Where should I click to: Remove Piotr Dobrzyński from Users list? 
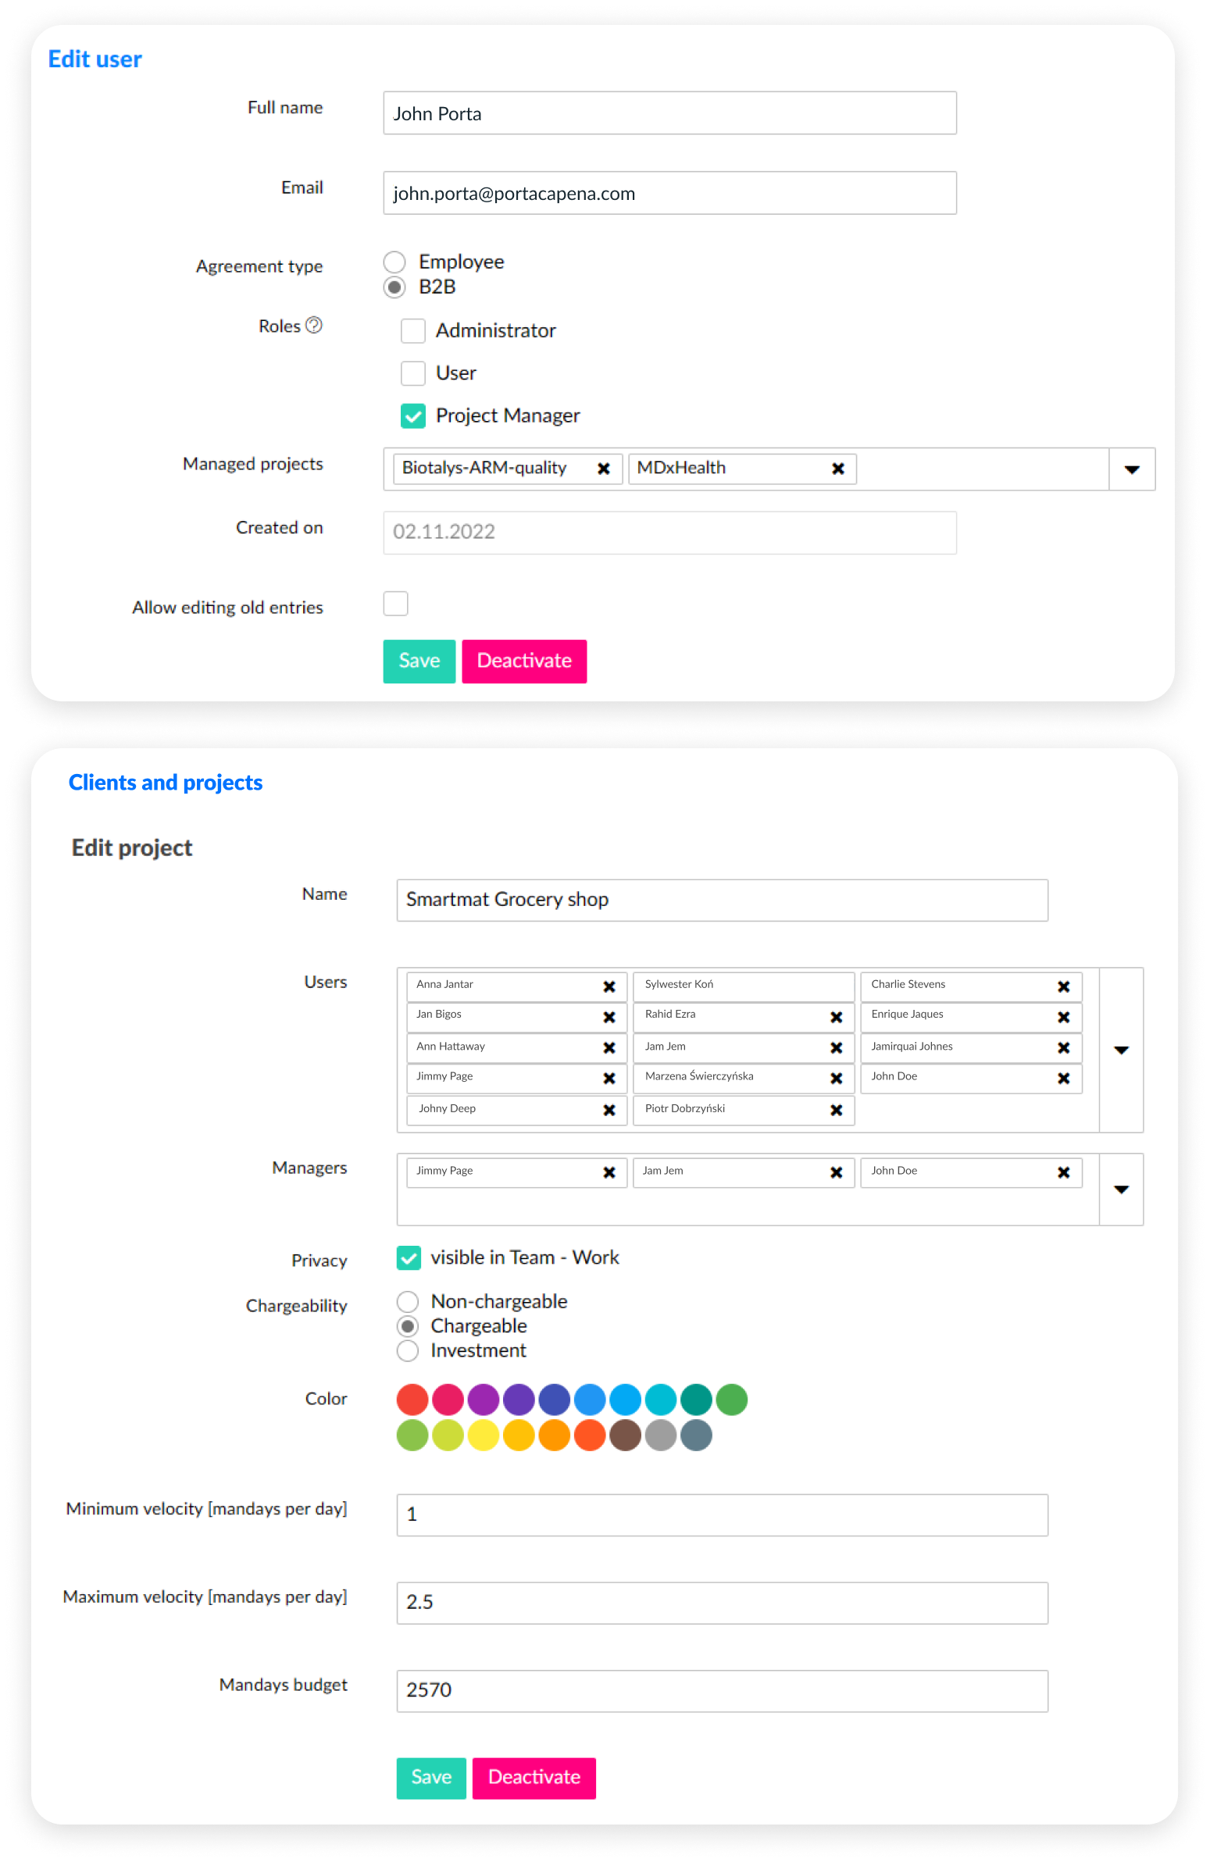click(x=836, y=1110)
